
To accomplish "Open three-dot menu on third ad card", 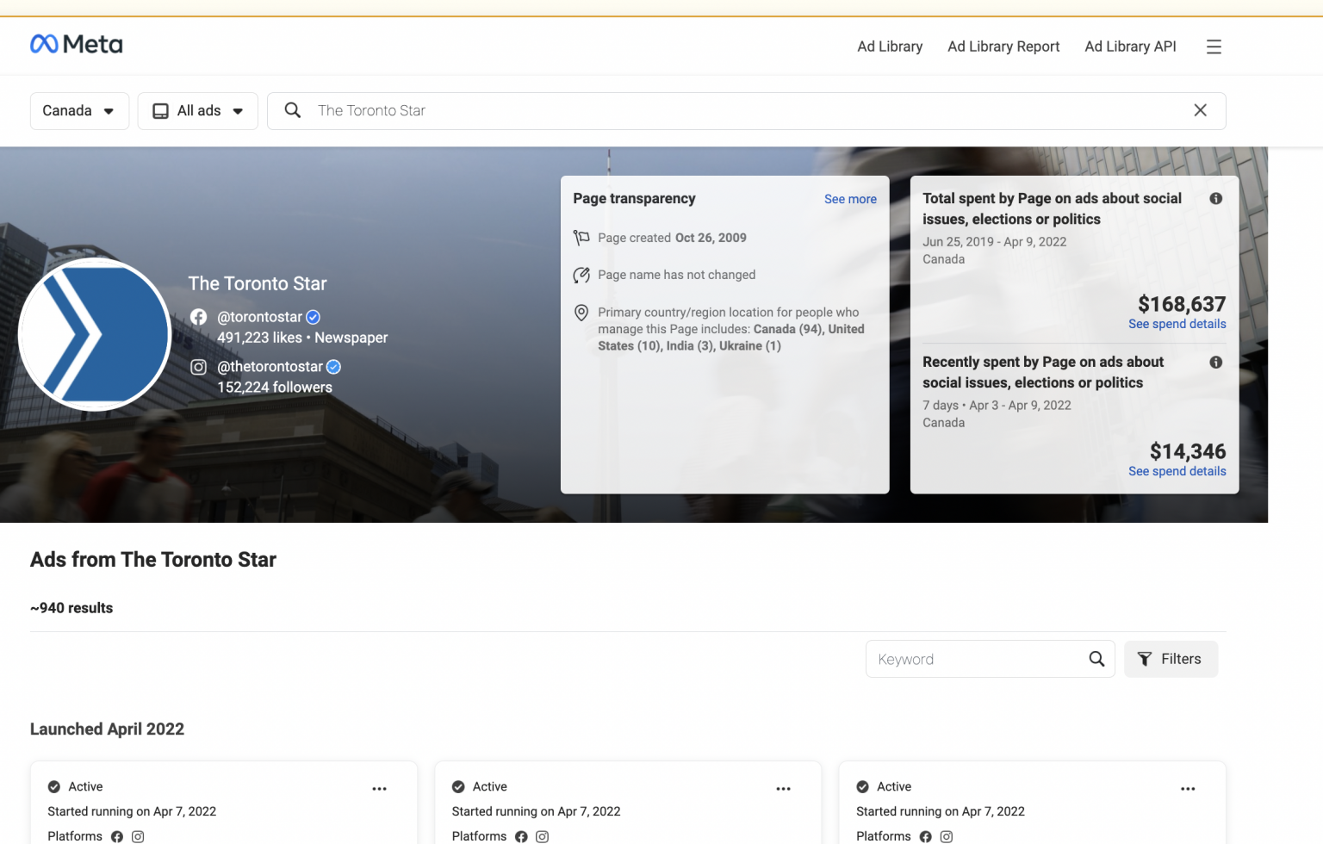I will (x=1188, y=788).
